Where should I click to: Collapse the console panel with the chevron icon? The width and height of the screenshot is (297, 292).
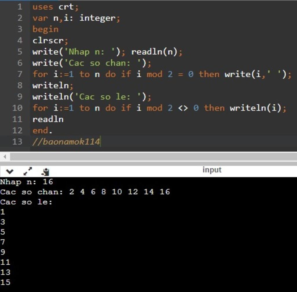coord(10,172)
